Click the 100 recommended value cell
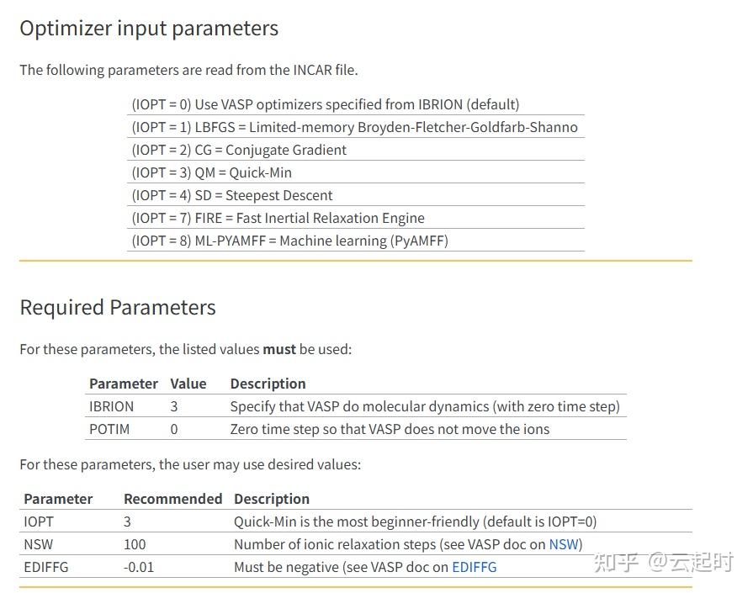This screenshot has height=593, width=753. click(x=135, y=544)
